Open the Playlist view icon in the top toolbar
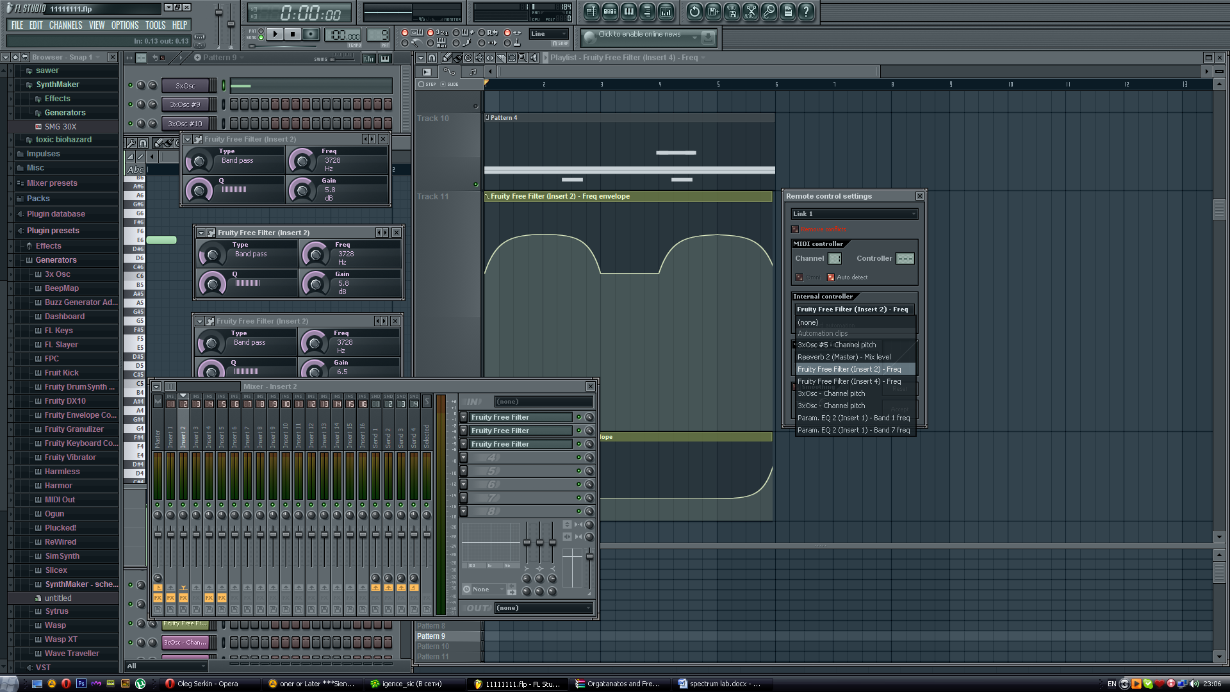The width and height of the screenshot is (1230, 692). coord(591,11)
